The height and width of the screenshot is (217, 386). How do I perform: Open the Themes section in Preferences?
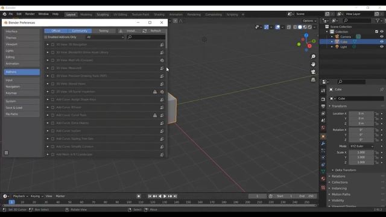[x=22, y=38]
